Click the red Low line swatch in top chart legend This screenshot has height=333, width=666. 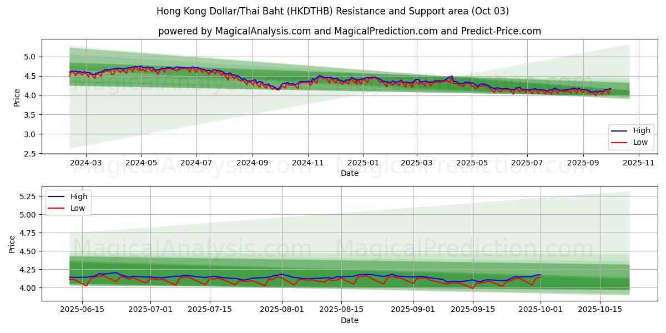[619, 142]
